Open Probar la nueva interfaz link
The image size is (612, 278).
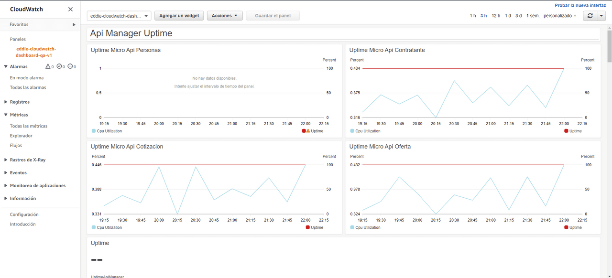(x=580, y=5)
